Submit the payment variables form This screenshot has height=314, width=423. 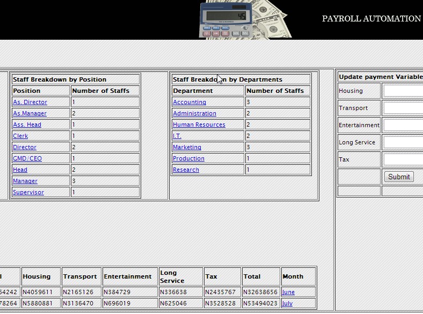click(399, 177)
